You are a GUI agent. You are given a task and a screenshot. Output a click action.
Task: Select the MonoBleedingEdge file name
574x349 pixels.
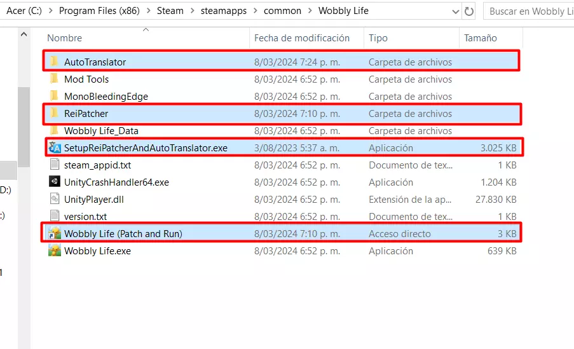[106, 97]
